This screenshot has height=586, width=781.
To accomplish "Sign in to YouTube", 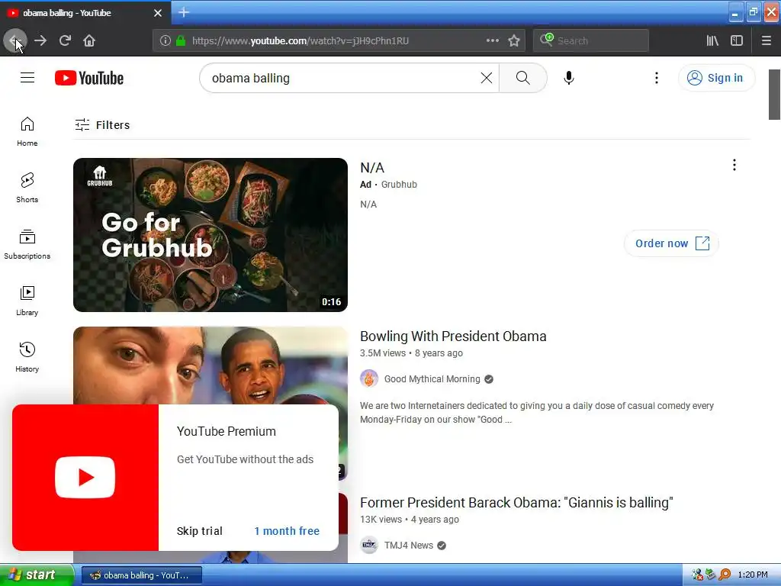I will point(716,78).
